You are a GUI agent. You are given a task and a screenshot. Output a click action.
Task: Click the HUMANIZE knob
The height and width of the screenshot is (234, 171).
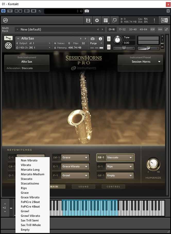(x=153, y=164)
